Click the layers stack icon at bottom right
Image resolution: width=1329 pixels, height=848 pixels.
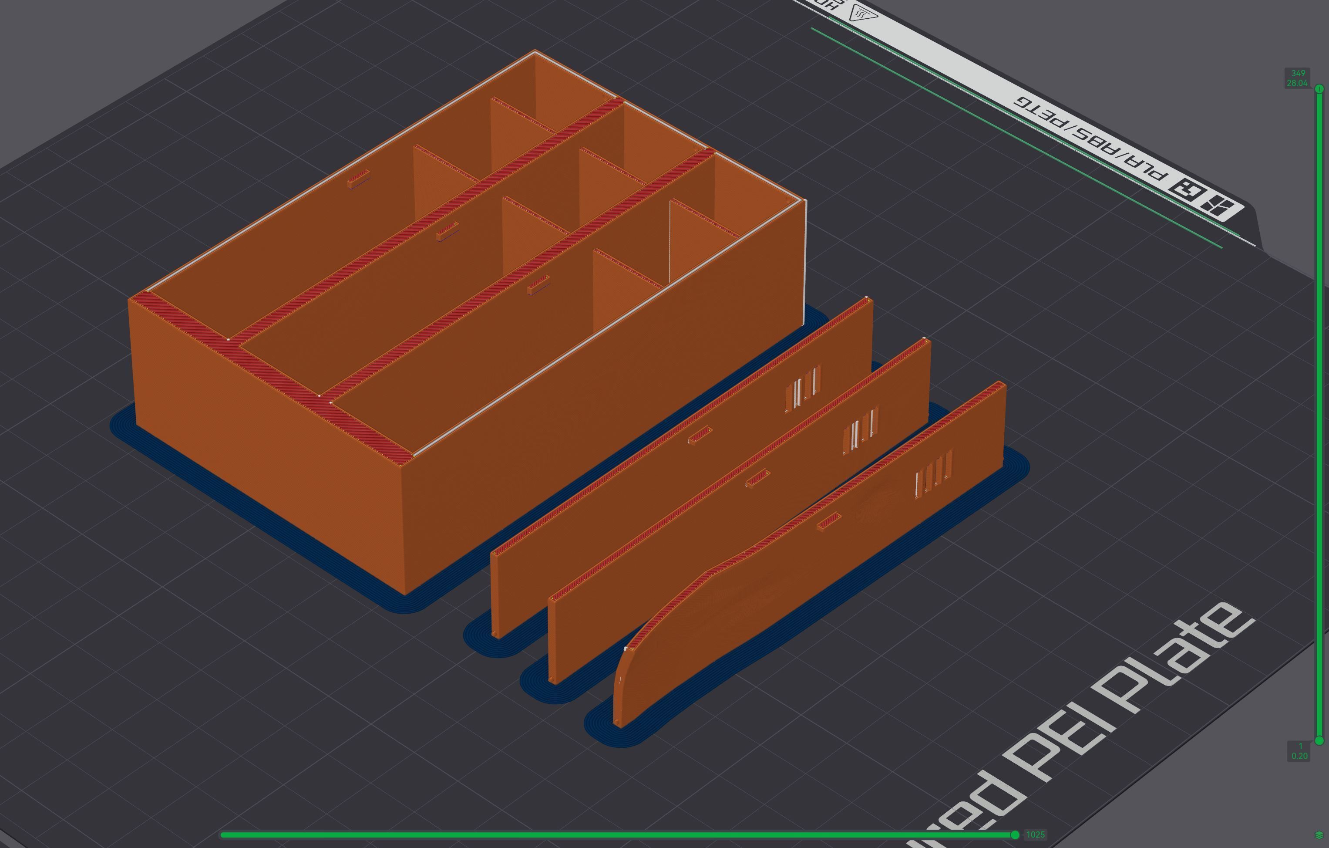[x=1319, y=835]
